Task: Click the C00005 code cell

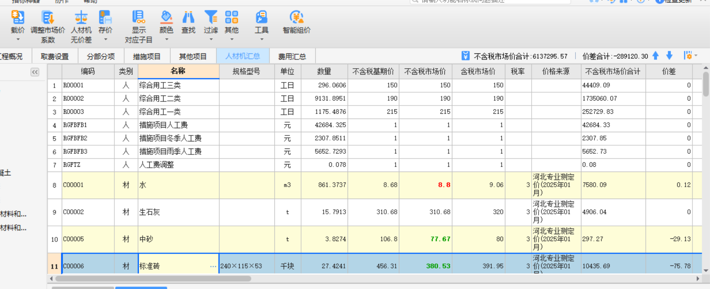Action: (88, 239)
